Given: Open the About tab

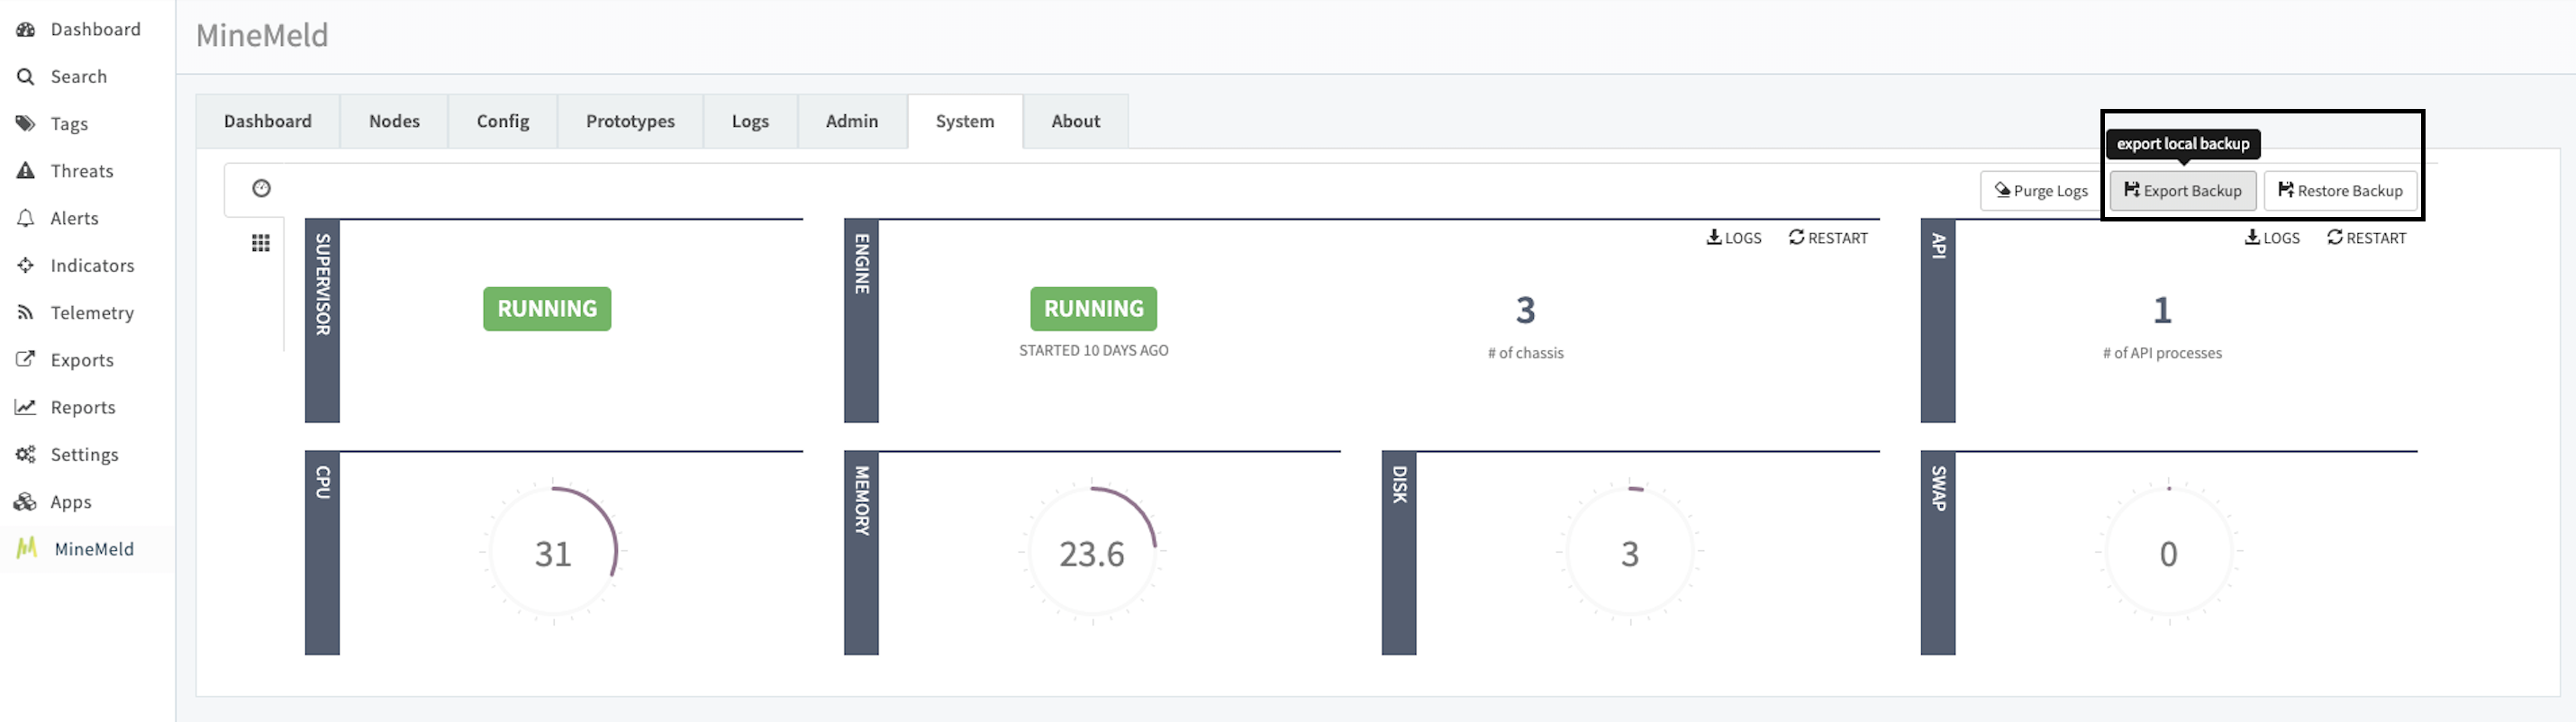Looking at the screenshot, I should point(1076,121).
